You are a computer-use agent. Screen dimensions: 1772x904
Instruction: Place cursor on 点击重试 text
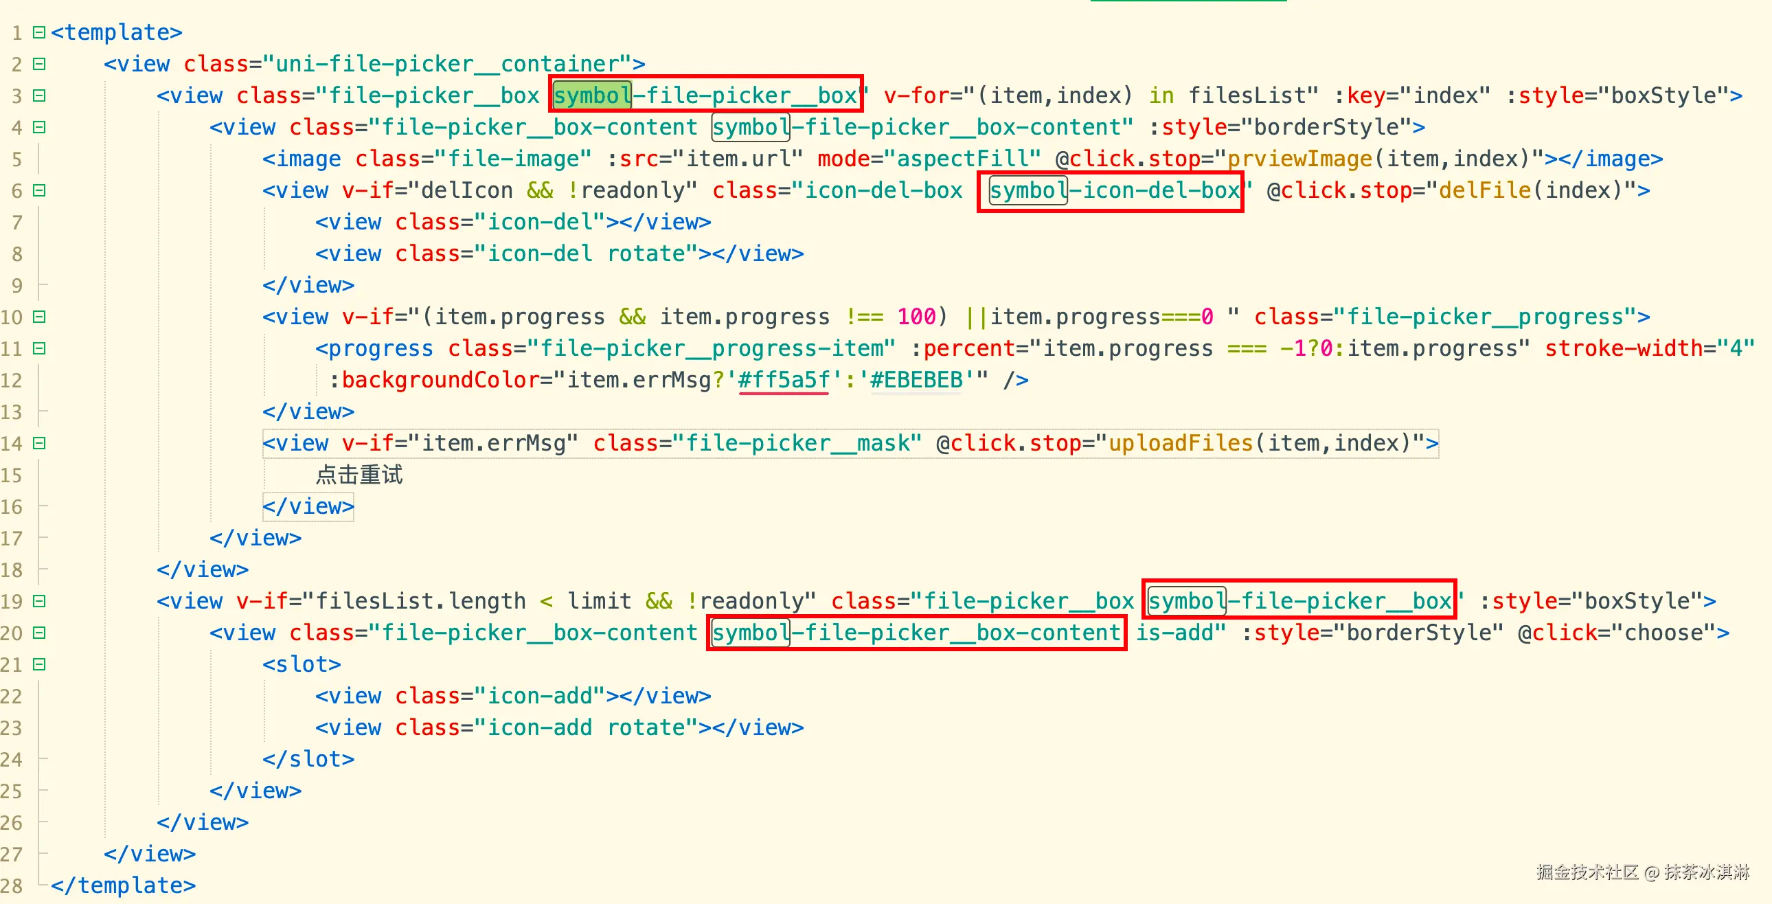pos(359,475)
